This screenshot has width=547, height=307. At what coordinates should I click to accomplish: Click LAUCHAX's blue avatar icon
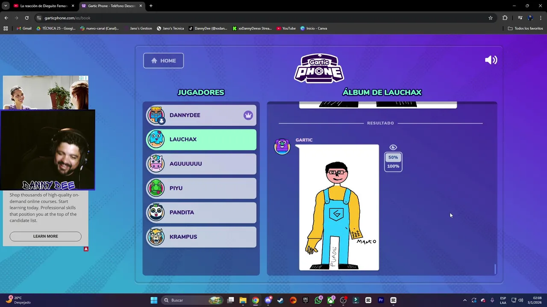click(x=156, y=139)
